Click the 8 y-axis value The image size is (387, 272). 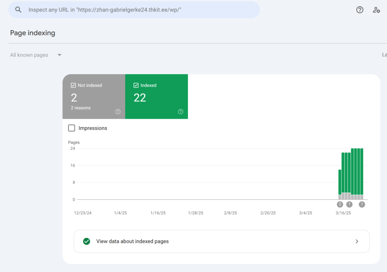tap(74, 182)
